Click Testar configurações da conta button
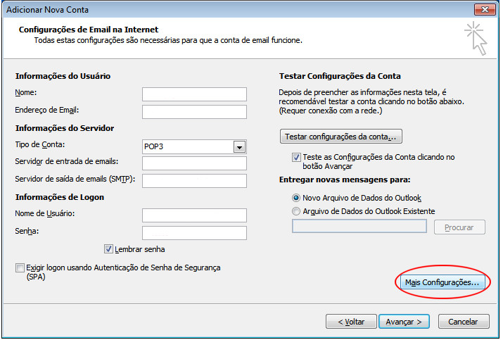 341,137
